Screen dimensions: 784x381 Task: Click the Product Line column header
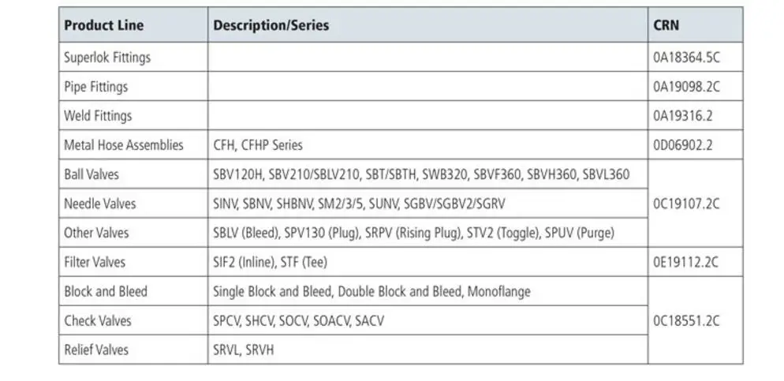coord(104,25)
